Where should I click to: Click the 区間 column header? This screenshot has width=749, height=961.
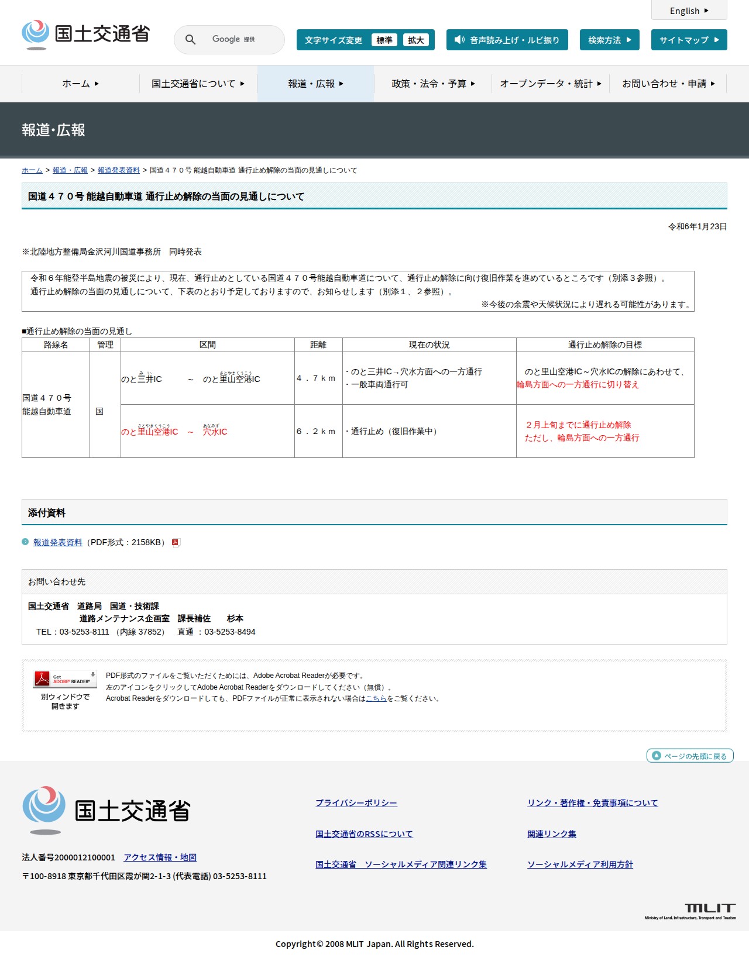coord(208,345)
